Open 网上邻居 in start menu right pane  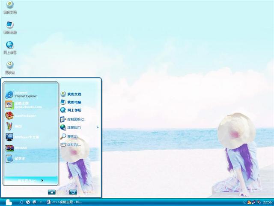click(x=71, y=110)
